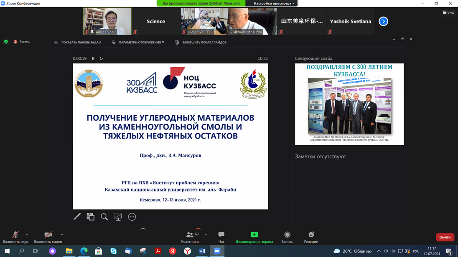This screenshot has width=458, height=257.
Task: Select the pen and laser pointer tool
Action: coord(77,217)
